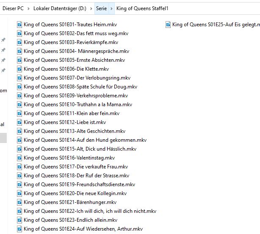Click the S01E11-Klein aber fein file icon
The image size is (260, 234).
19,113
